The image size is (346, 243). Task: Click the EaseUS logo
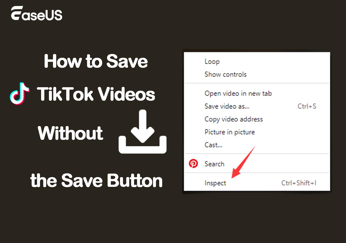click(x=36, y=14)
